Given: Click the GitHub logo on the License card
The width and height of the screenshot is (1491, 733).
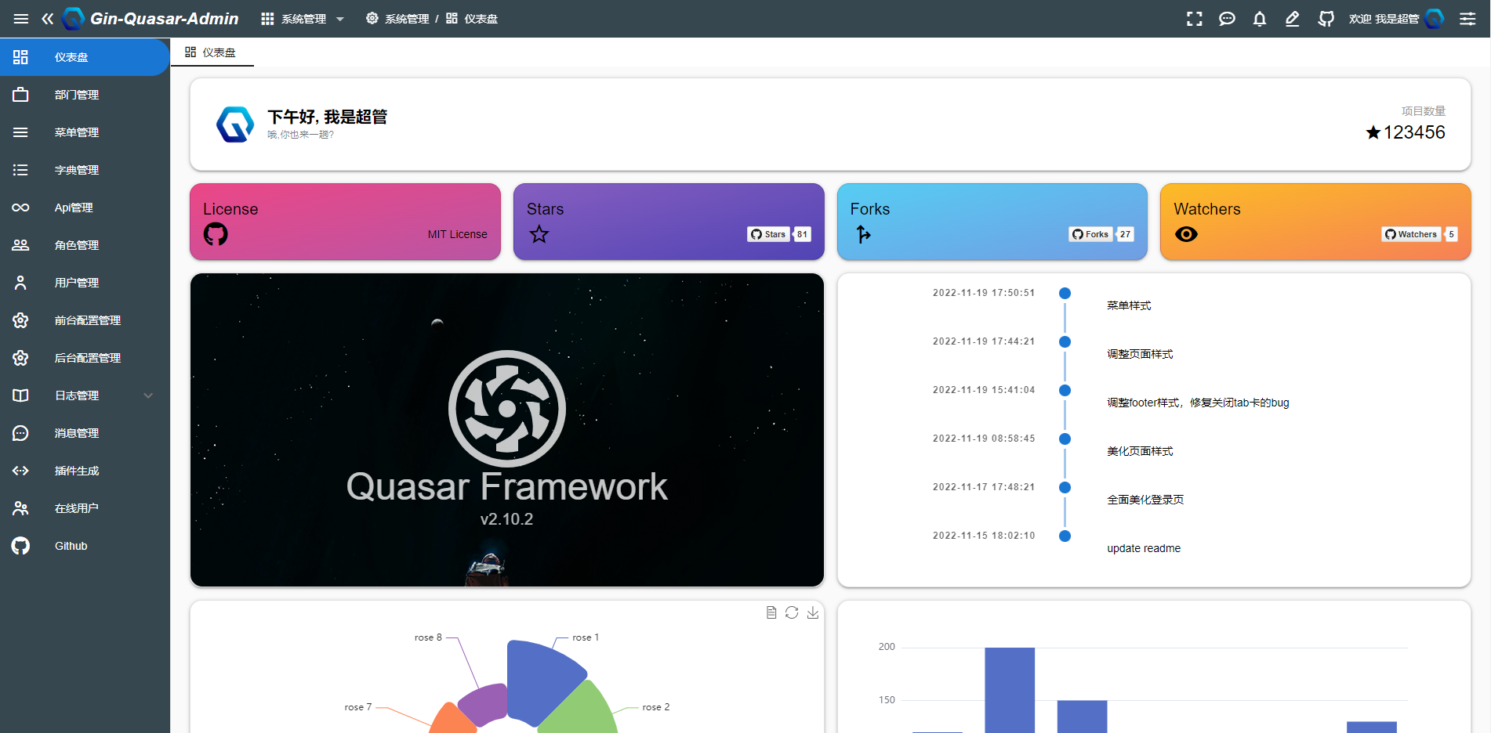Looking at the screenshot, I should click(216, 234).
